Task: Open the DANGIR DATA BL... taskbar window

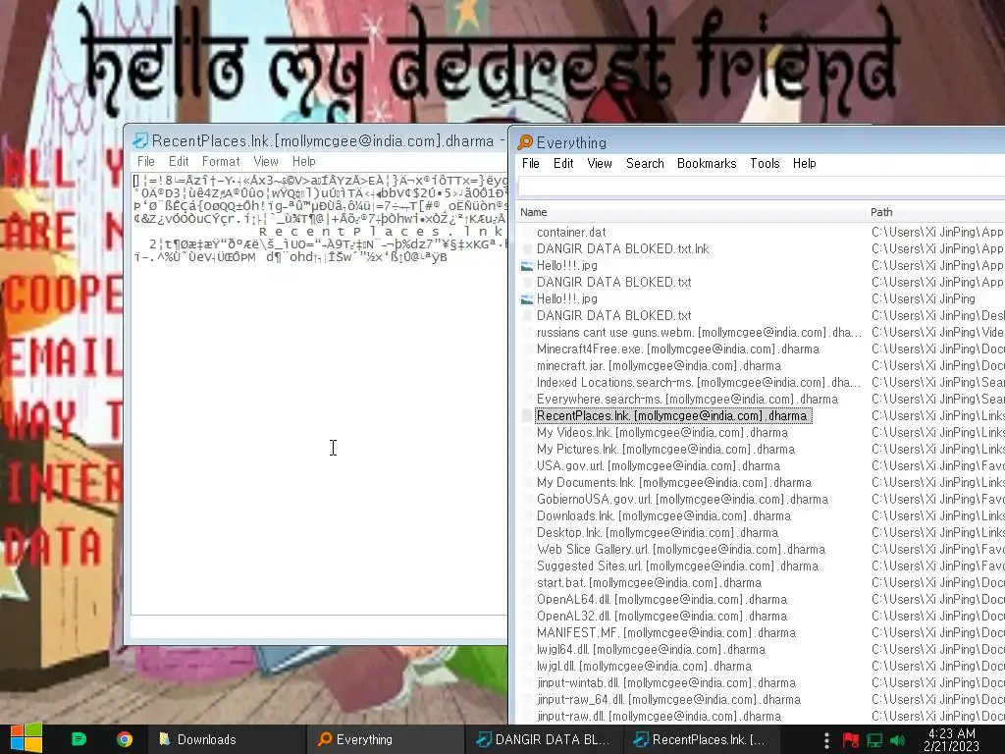Action: coord(544,739)
